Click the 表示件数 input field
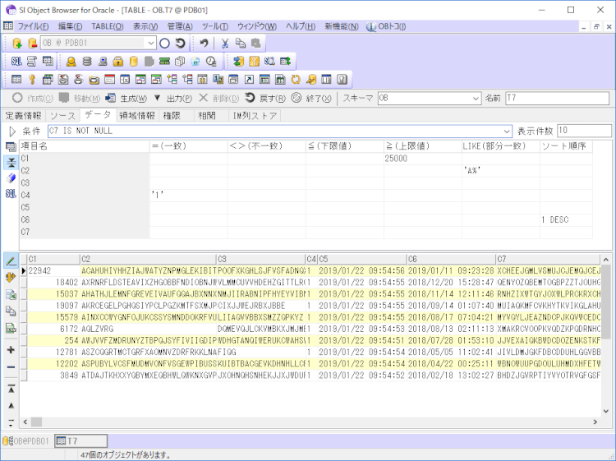The image size is (616, 461). [583, 131]
